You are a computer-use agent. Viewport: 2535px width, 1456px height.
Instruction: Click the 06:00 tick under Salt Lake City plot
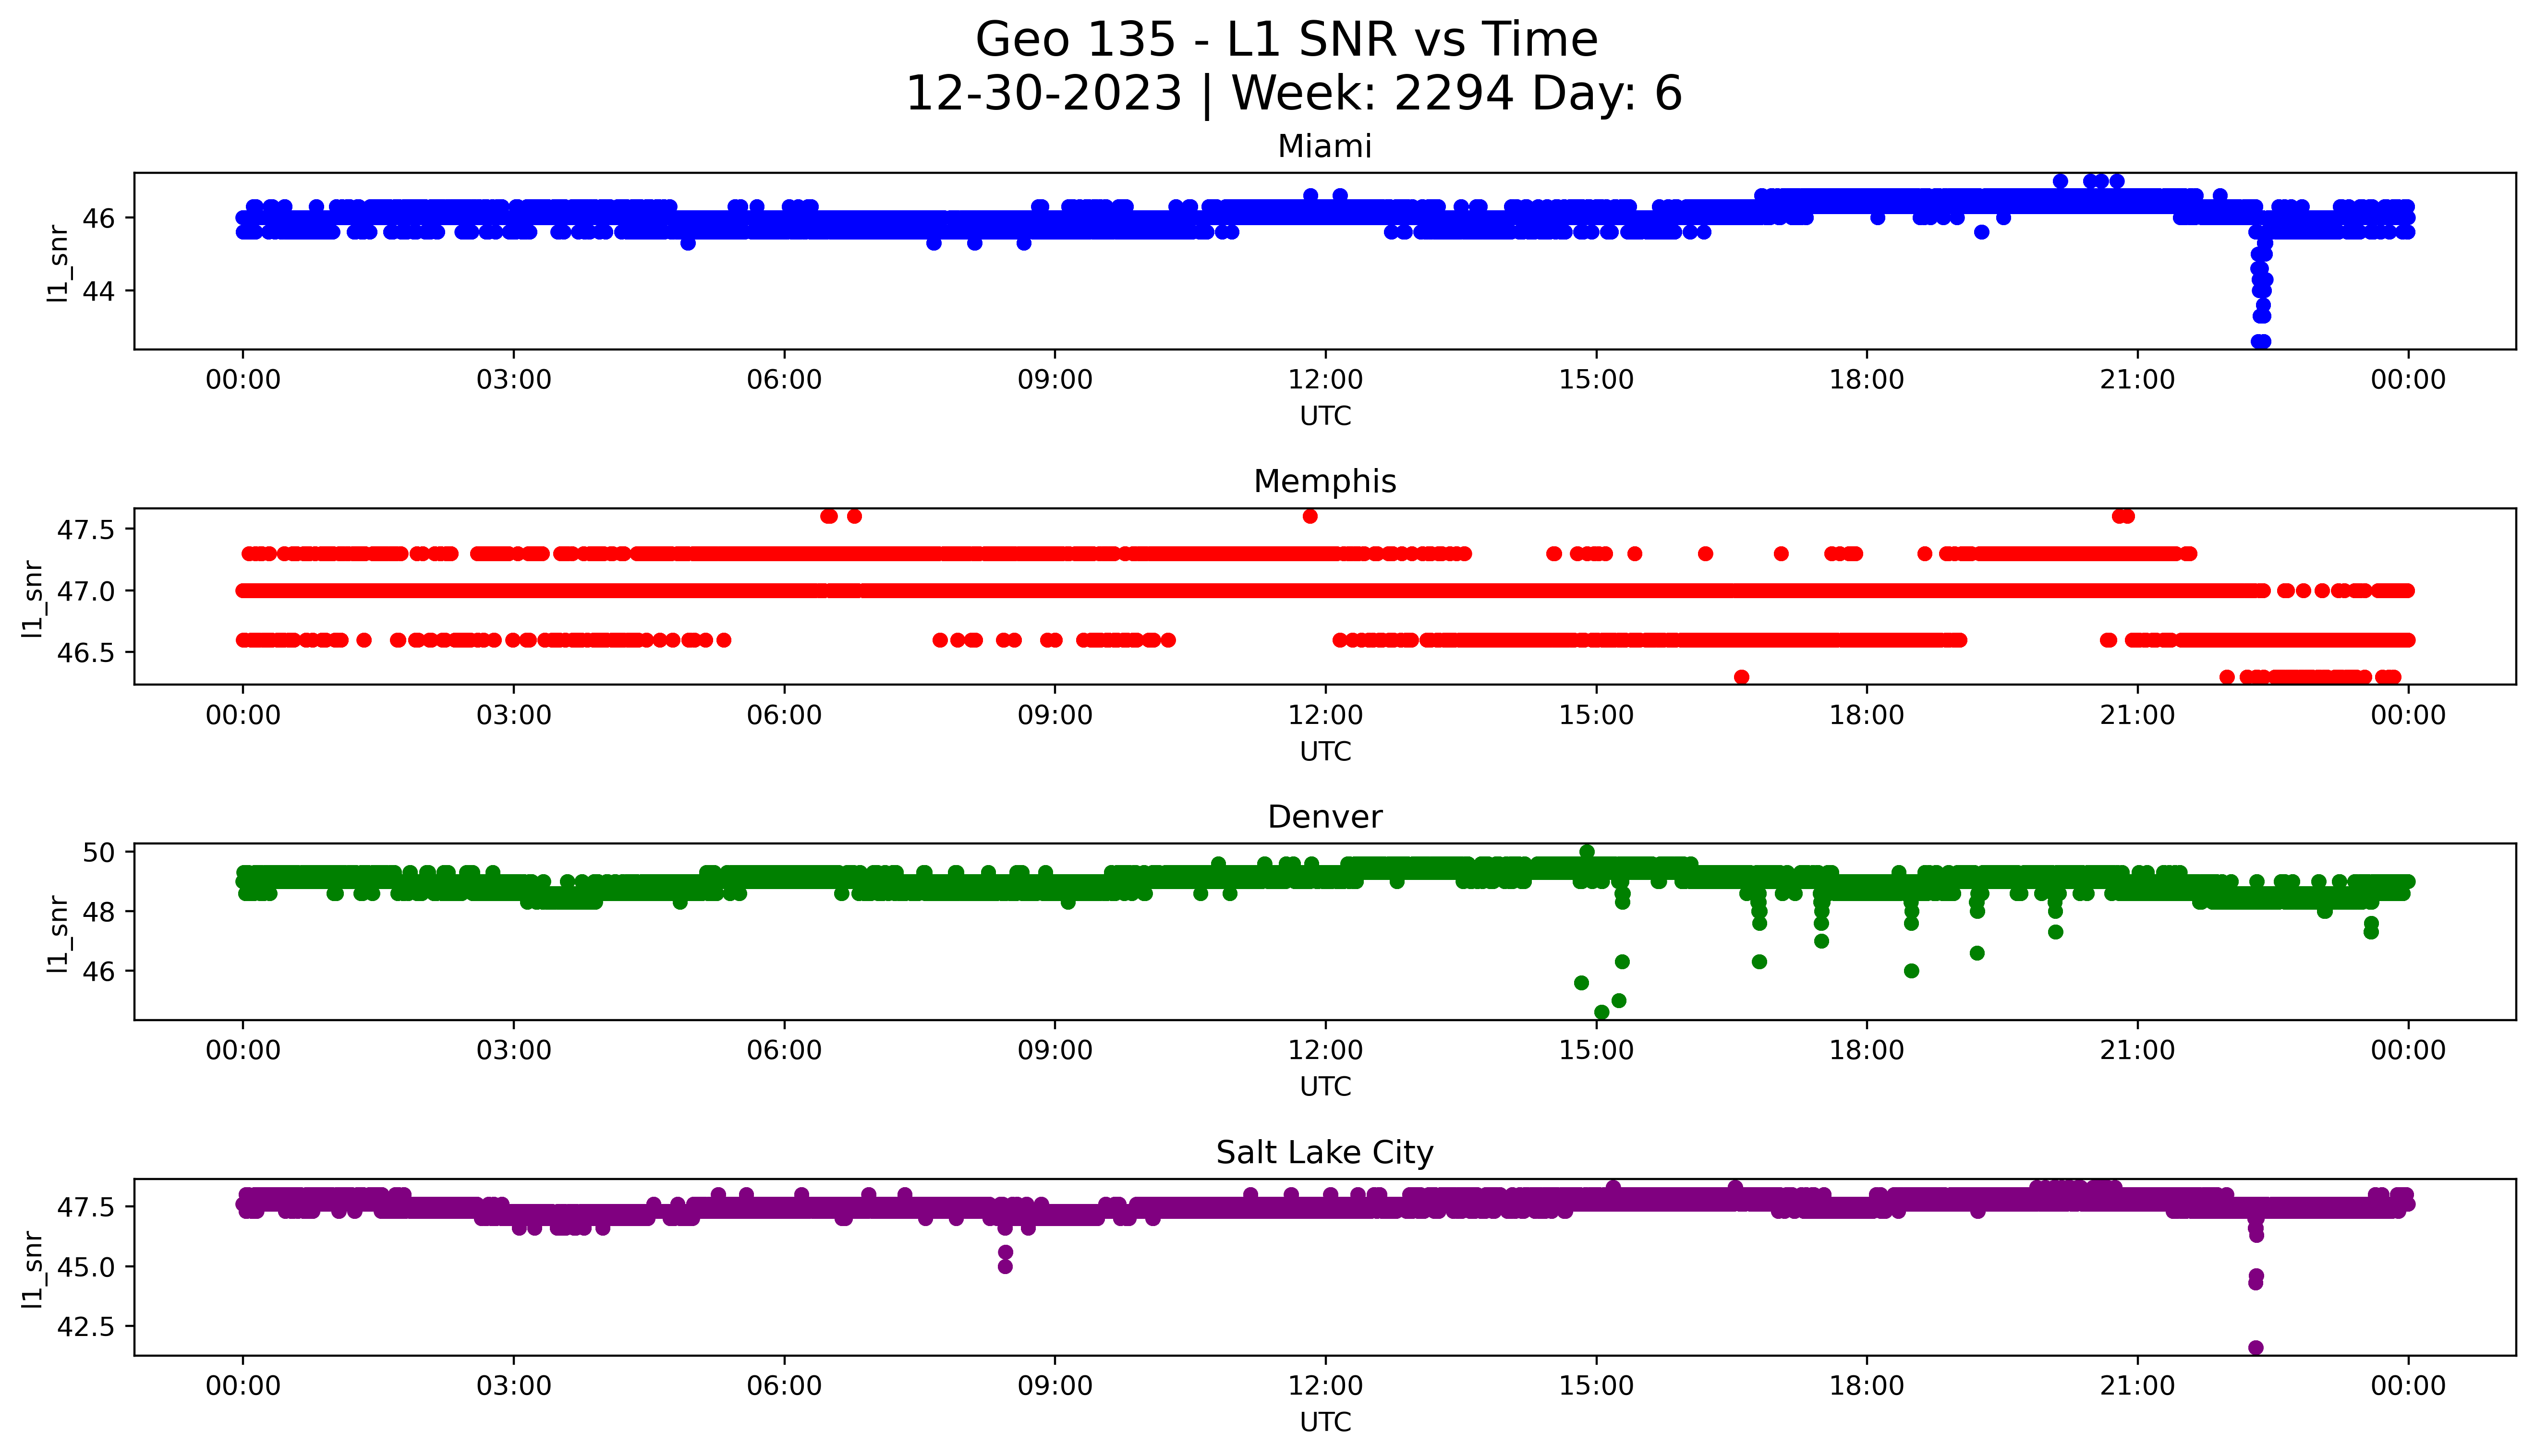[784, 1386]
